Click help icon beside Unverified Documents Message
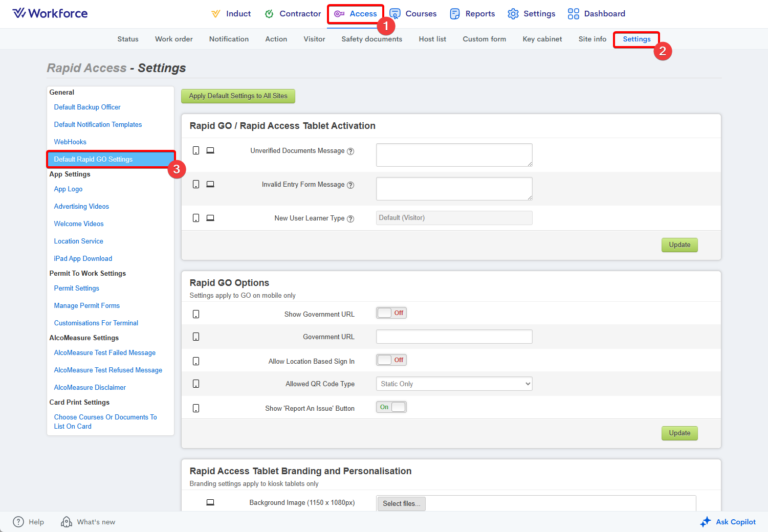Image resolution: width=768 pixels, height=532 pixels. pos(350,151)
